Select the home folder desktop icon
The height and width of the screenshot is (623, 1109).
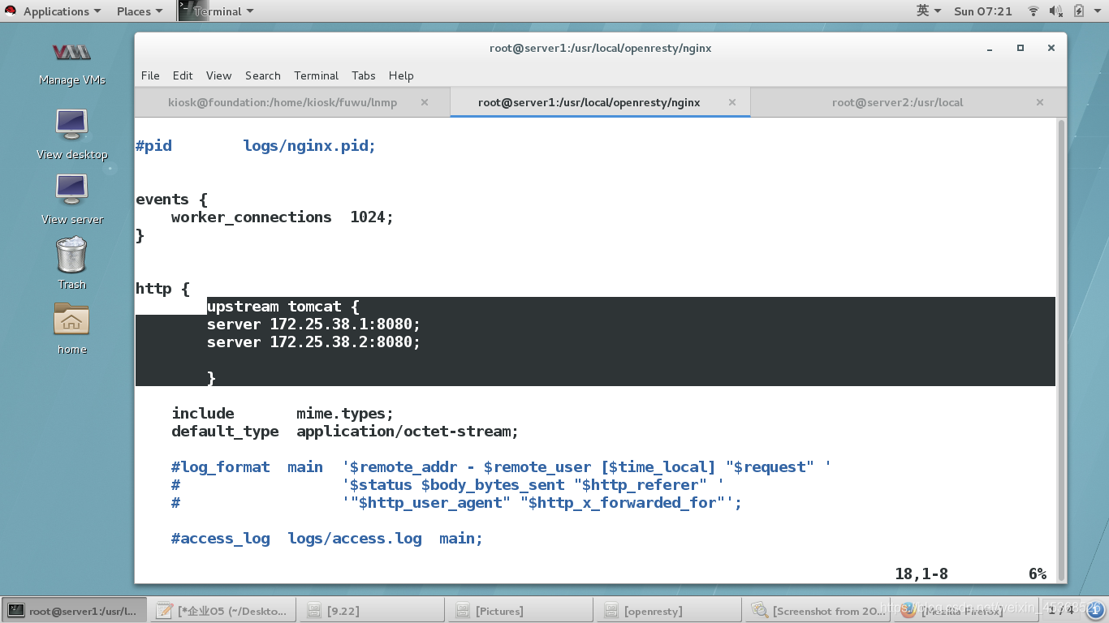pos(71,320)
